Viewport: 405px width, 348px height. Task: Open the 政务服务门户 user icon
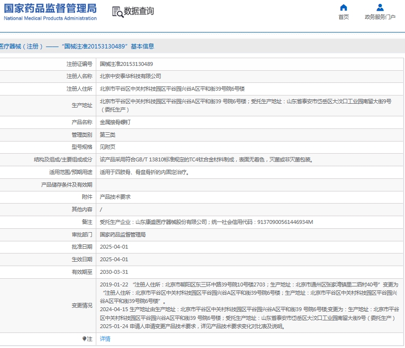(380, 7)
